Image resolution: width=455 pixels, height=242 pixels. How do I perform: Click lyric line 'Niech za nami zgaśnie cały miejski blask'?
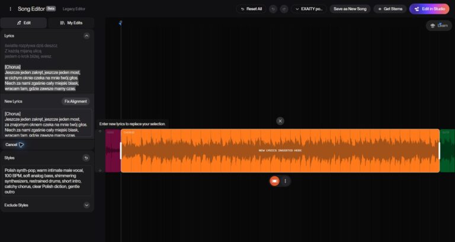click(x=42, y=83)
